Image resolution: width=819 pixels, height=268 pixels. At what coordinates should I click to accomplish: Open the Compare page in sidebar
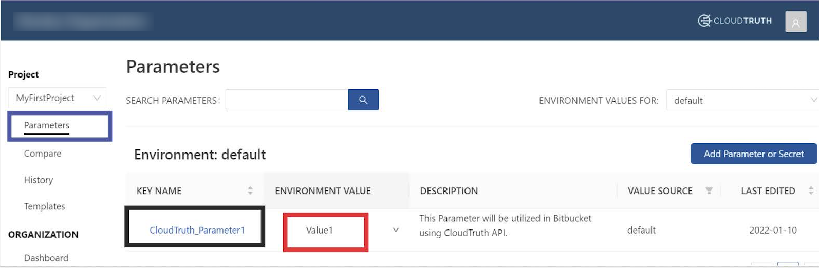43,154
